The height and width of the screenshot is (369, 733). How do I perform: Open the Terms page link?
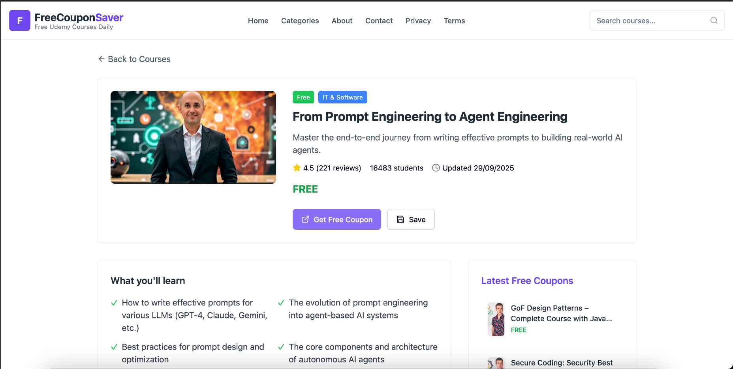(454, 21)
